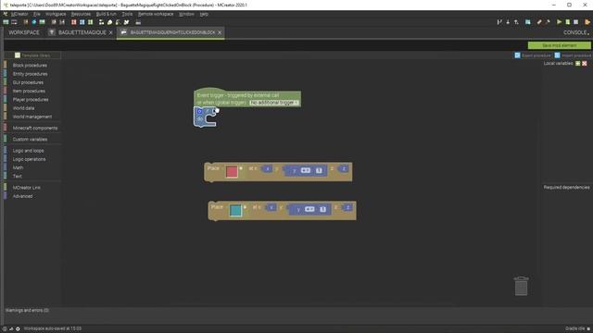Image resolution: width=593 pixels, height=333 pixels.
Task: Expand the Block procedures category
Action: [30, 66]
